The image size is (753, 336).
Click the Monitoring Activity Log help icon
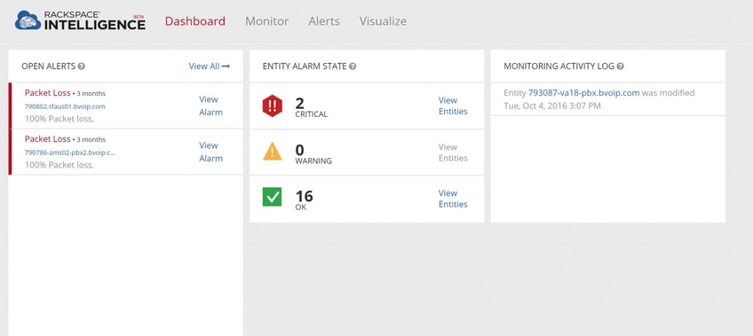[x=621, y=66]
